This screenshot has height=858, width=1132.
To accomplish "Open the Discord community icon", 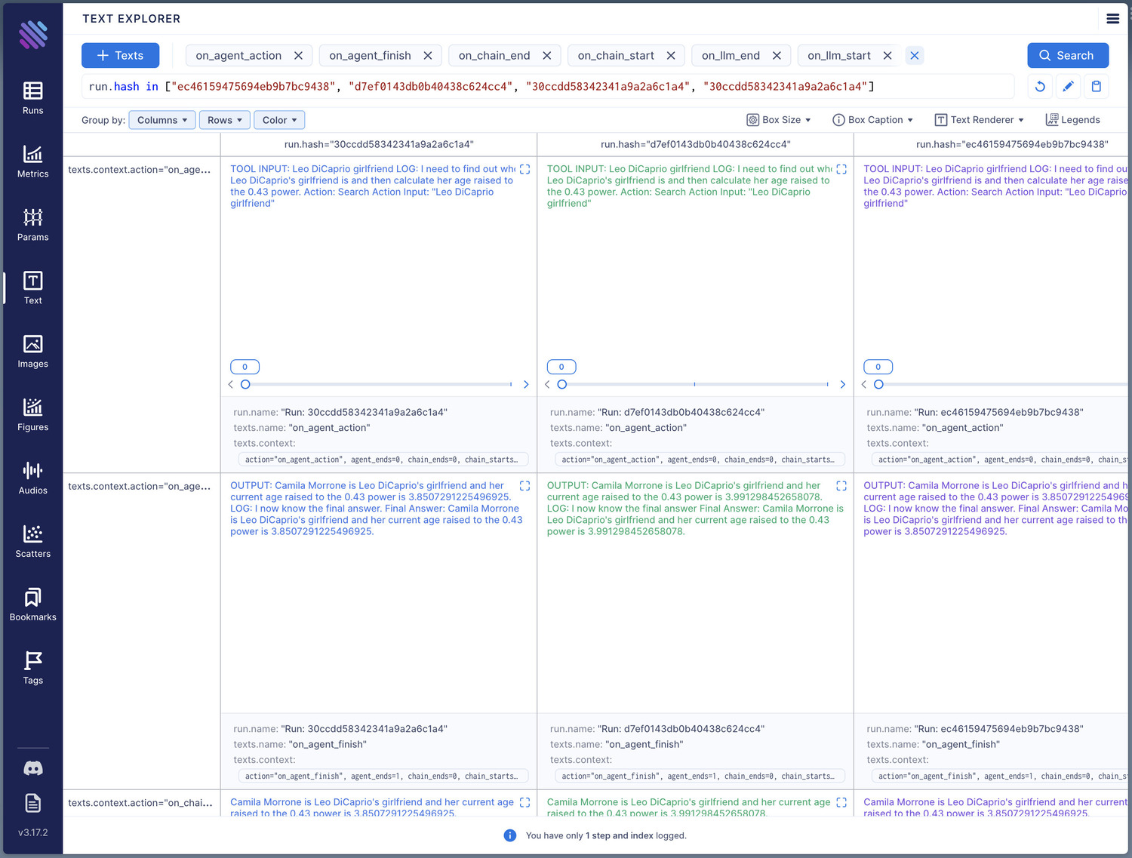I will pyautogui.click(x=32, y=768).
